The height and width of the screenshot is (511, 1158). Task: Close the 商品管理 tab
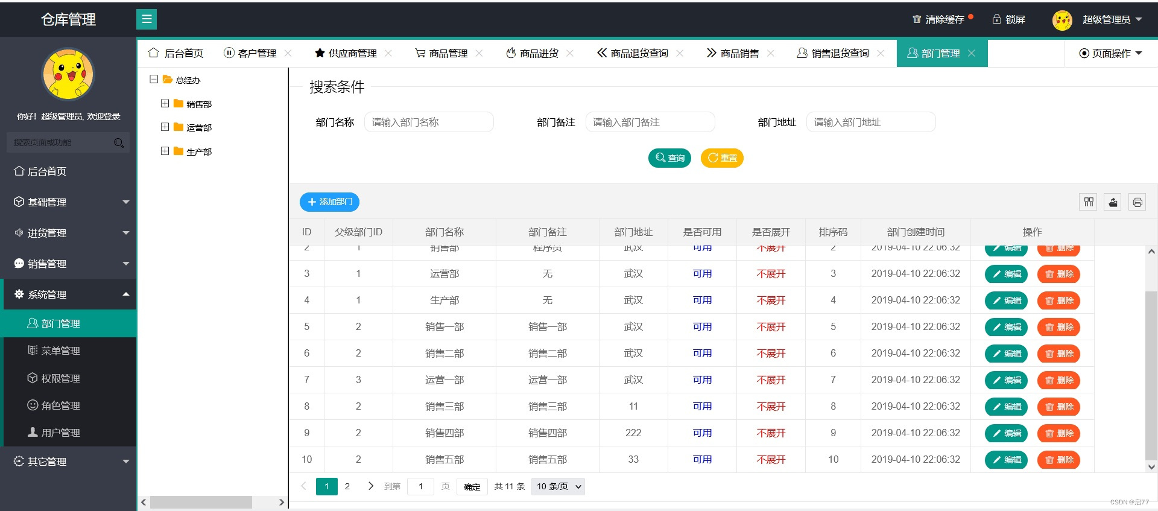click(x=479, y=53)
